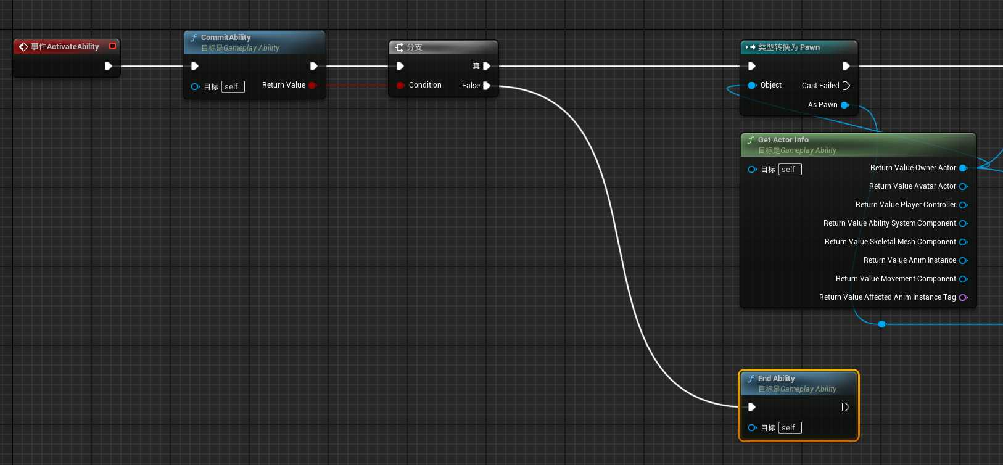Click the exec output pin of ActivateAbility event
Viewport: 1003px width, 465px height.
[x=109, y=66]
